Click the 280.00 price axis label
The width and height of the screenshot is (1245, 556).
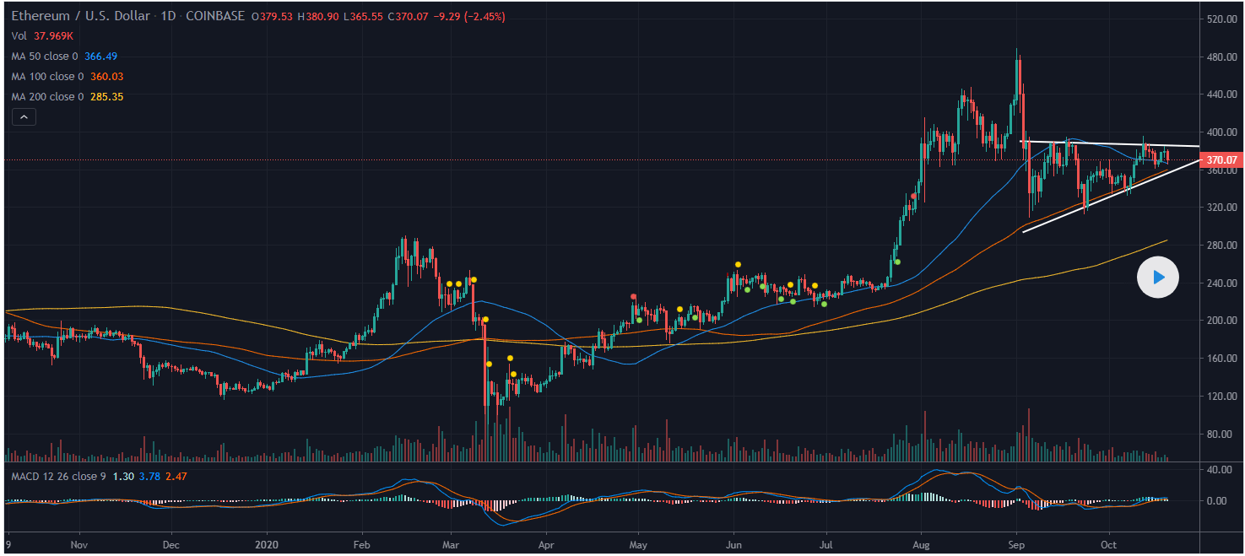pyautogui.click(x=1221, y=246)
